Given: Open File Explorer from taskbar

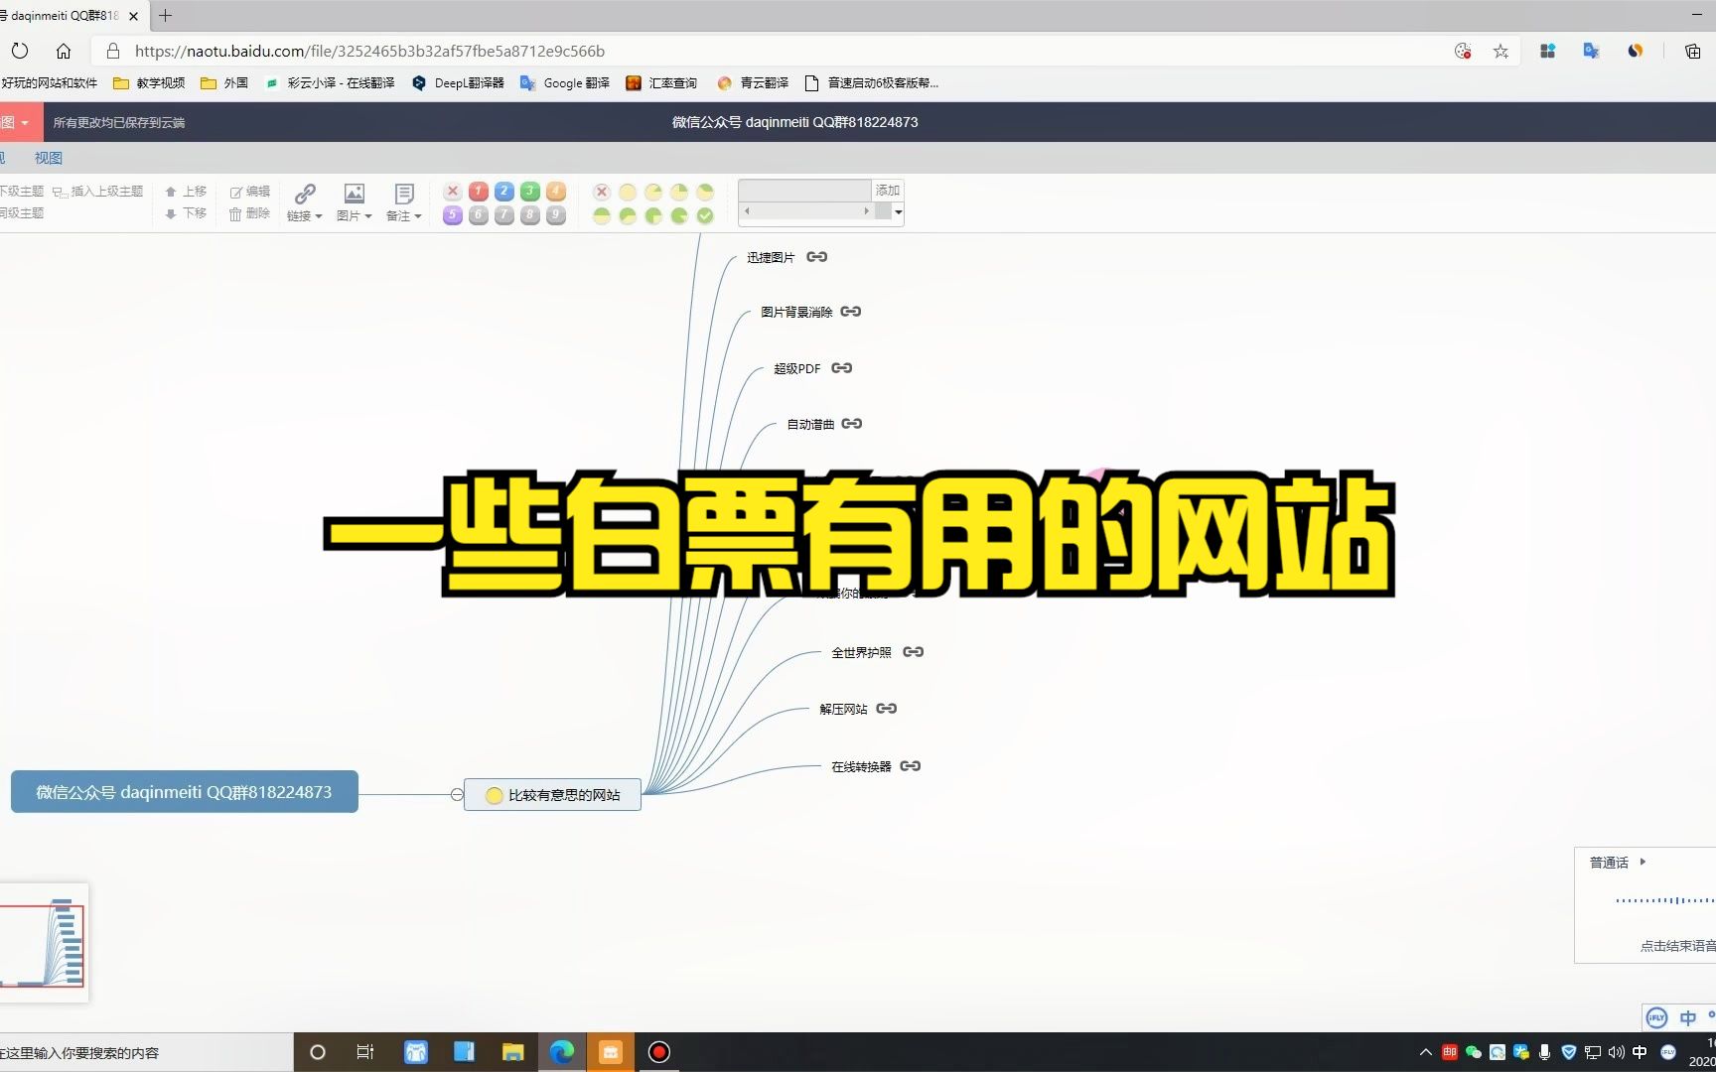Looking at the screenshot, I should (x=513, y=1052).
